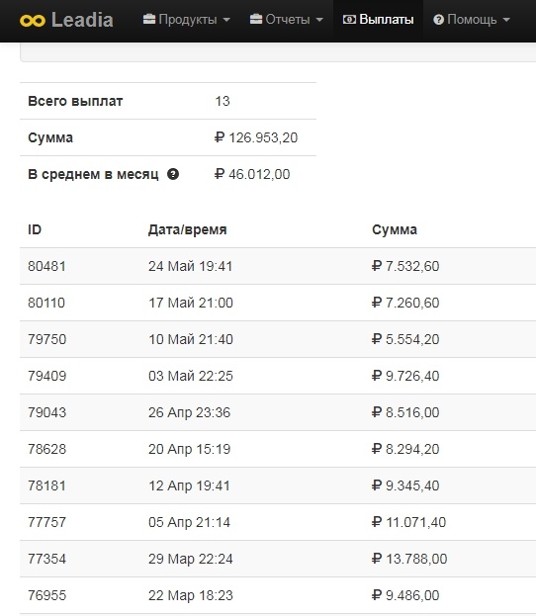Click the Всего выплат summary row

tap(168, 101)
